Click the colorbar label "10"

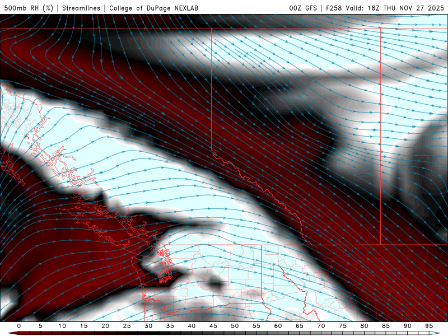point(62,326)
